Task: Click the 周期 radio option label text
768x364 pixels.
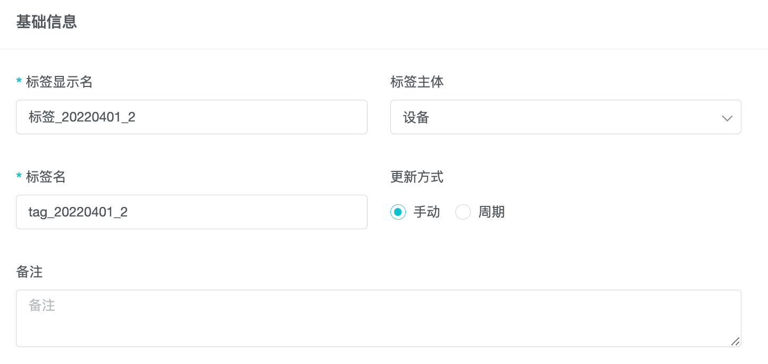Action: 491,212
